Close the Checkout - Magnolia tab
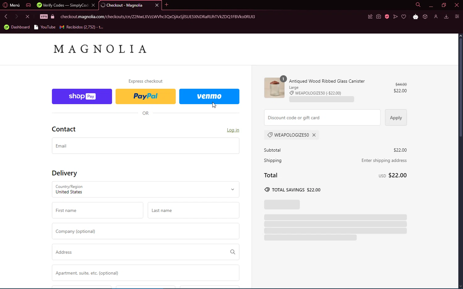This screenshot has height=289, width=463. click(157, 5)
